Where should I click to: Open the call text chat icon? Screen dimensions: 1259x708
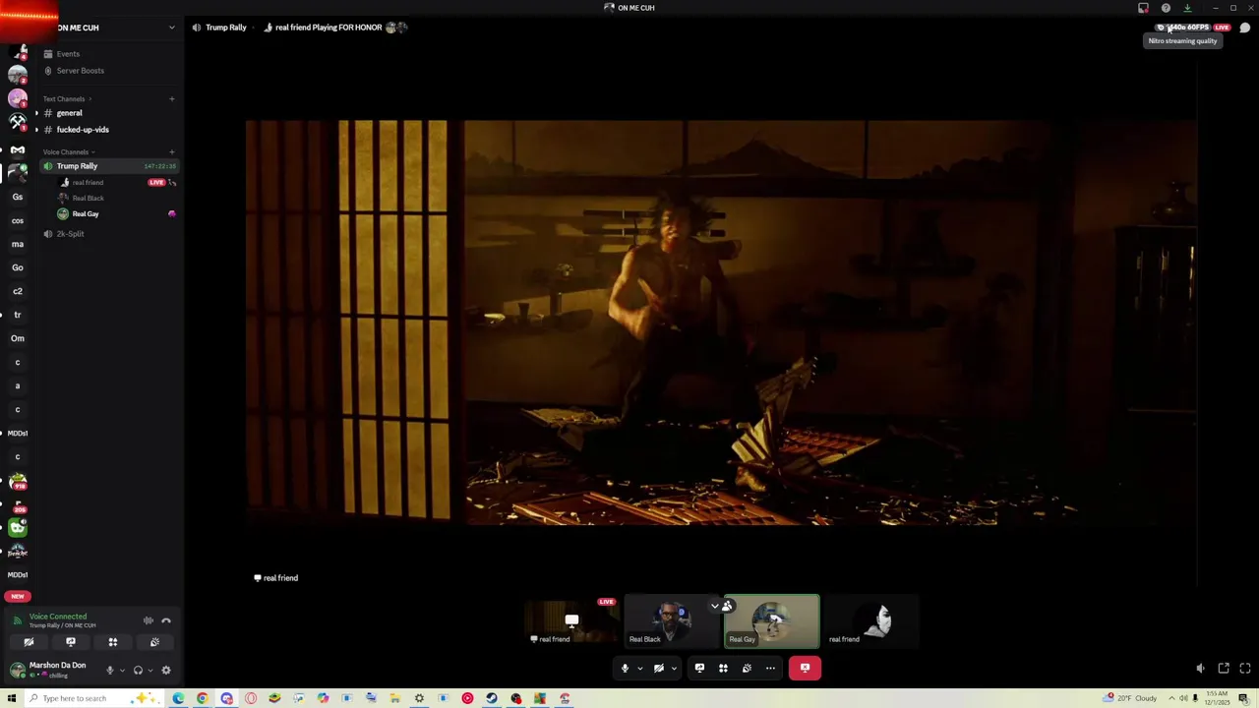tap(1245, 28)
